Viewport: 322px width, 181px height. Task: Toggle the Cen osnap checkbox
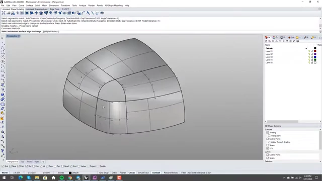coord(34,166)
